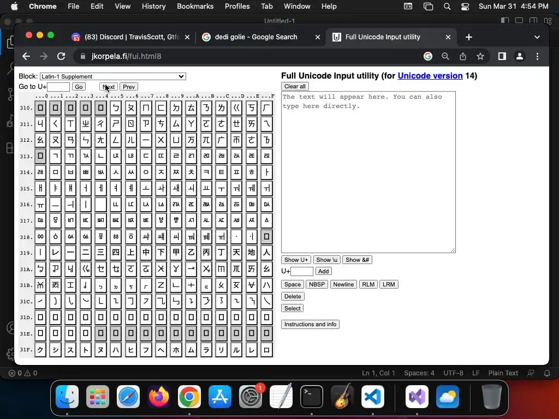559x419 pixels.
Task: Launch Firefox from the Dock
Action: pos(159,396)
